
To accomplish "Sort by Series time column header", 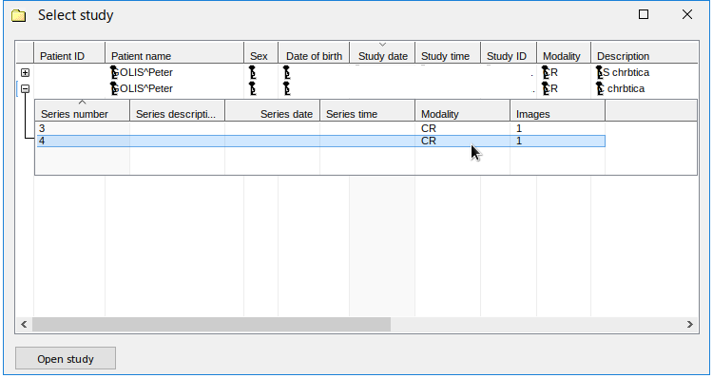I will (367, 110).
